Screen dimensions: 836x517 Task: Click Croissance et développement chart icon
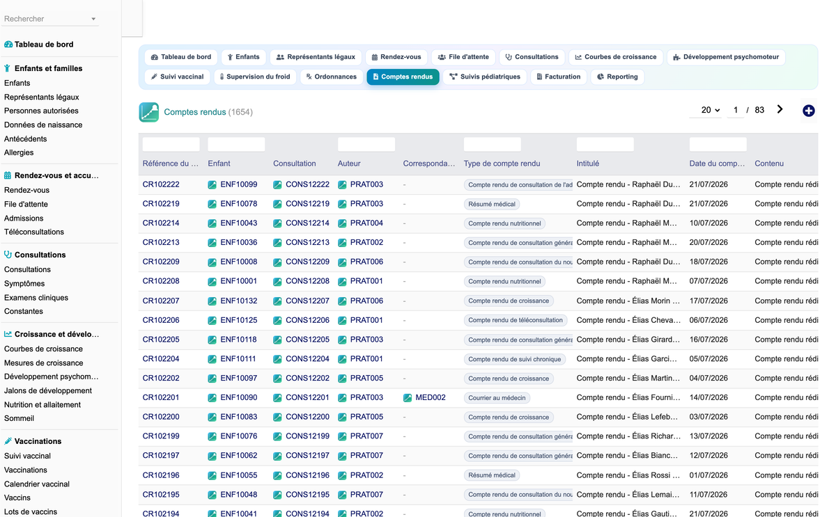[8, 334]
